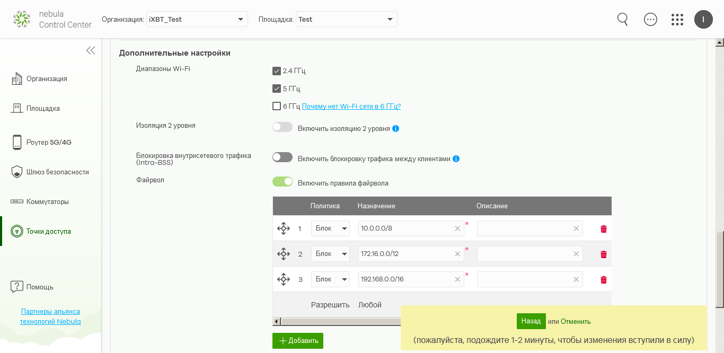Open link Почему нет Wi-Fi сети в 6 ГГц?
The width and height of the screenshot is (724, 353).
point(351,106)
